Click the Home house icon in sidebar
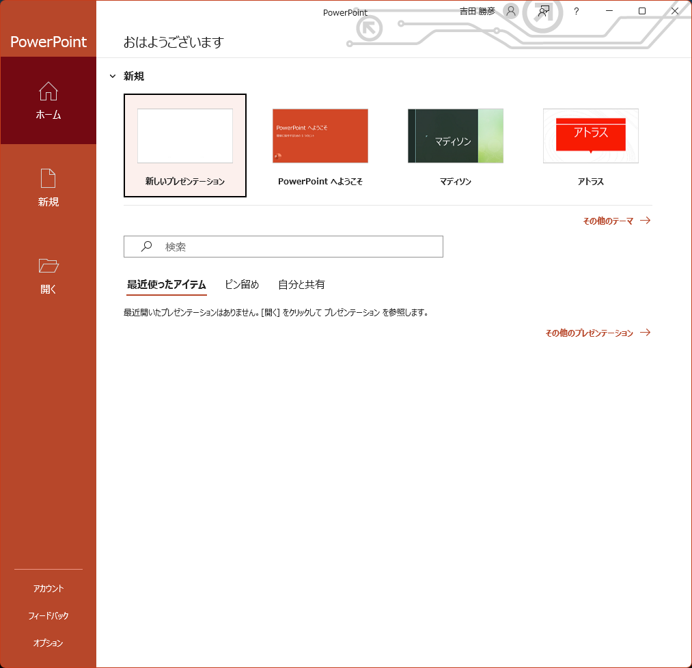The width and height of the screenshot is (692, 668). pyautogui.click(x=49, y=92)
